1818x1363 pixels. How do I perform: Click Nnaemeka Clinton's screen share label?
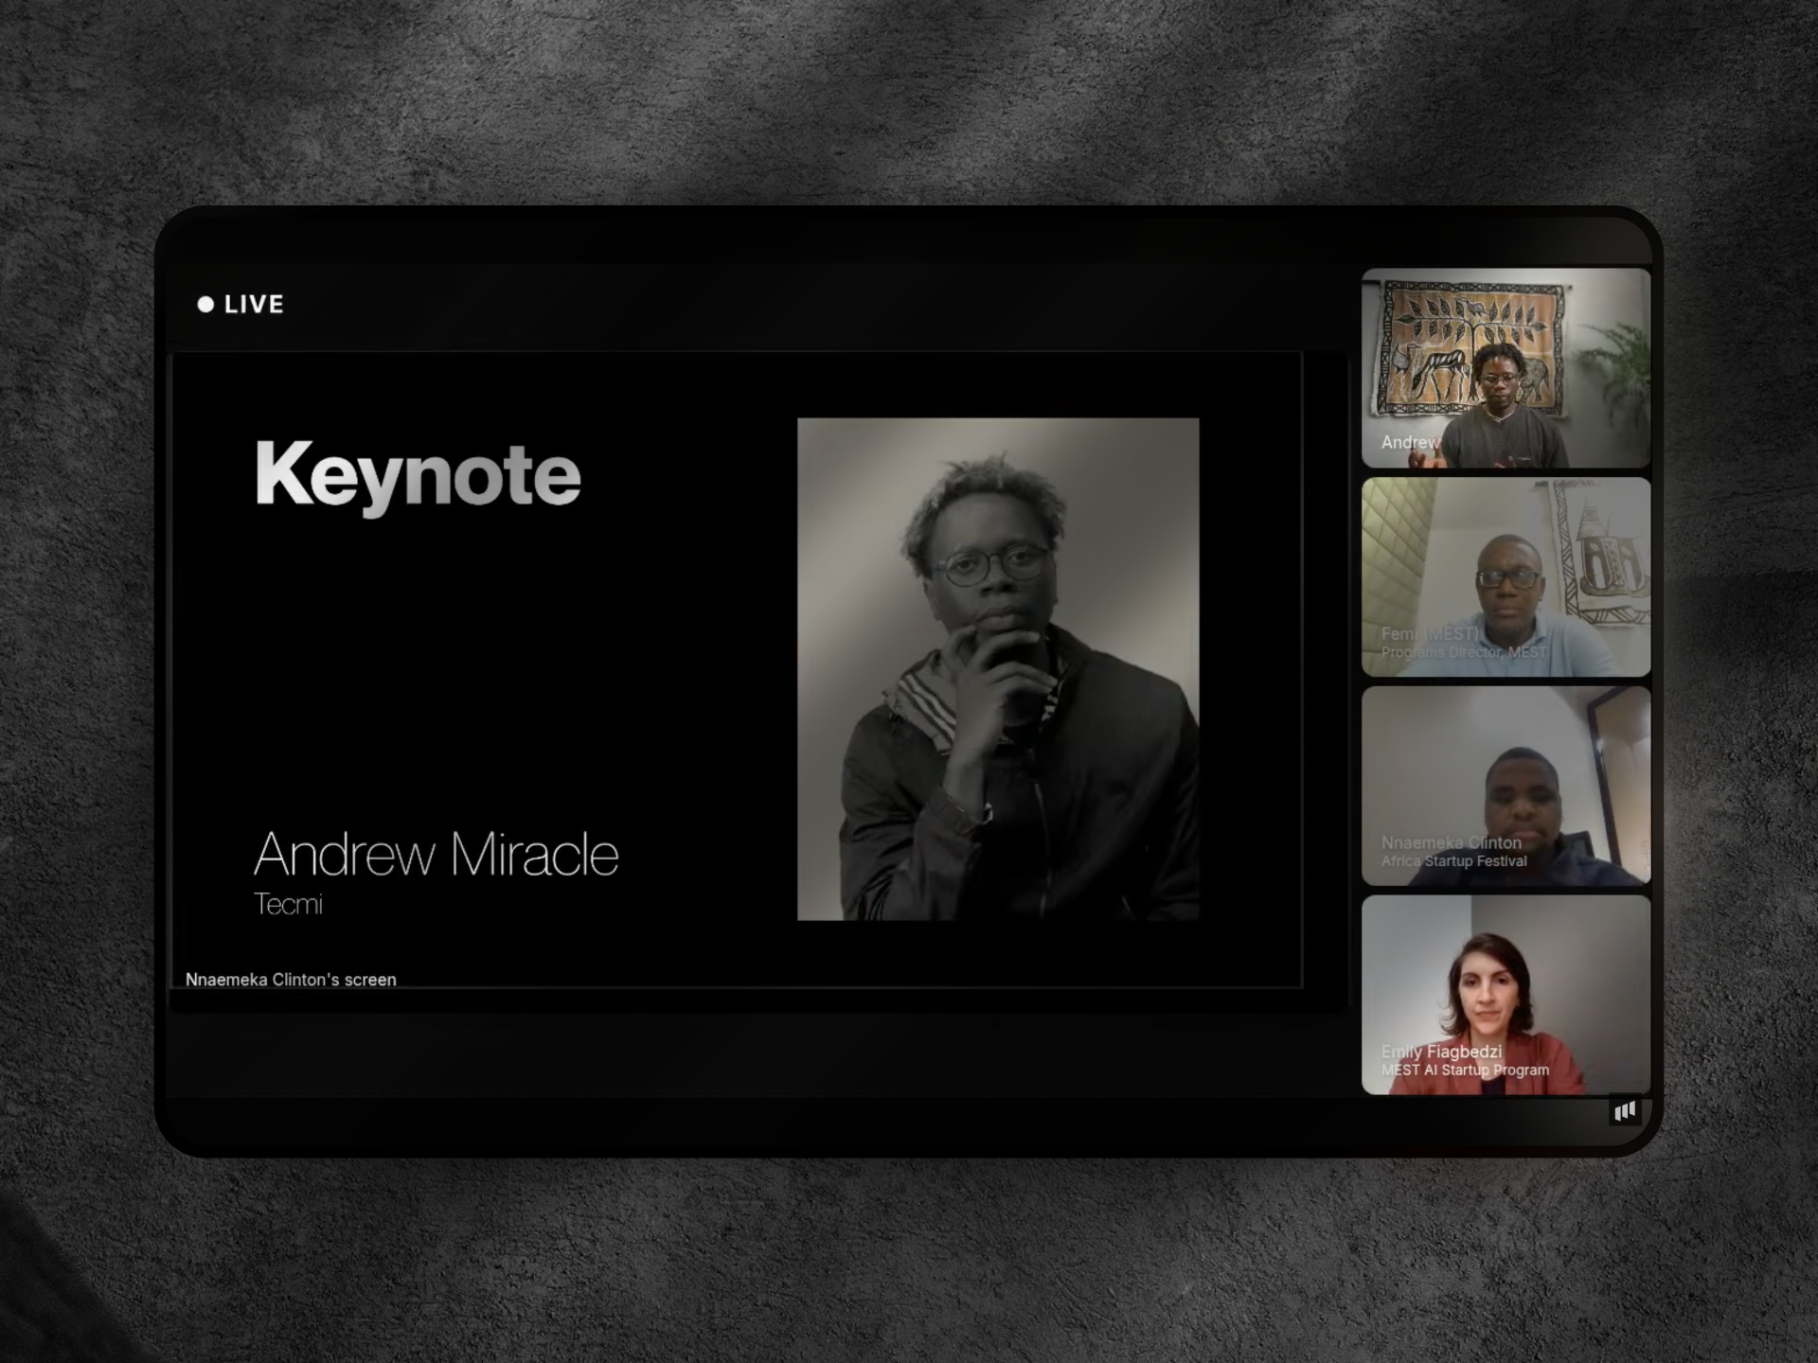tap(291, 980)
